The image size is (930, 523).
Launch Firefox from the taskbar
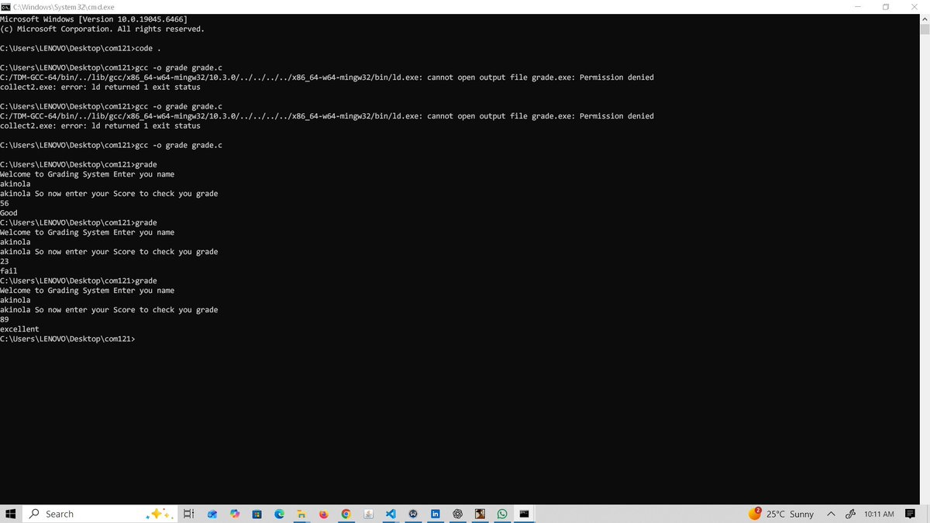pyautogui.click(x=323, y=514)
